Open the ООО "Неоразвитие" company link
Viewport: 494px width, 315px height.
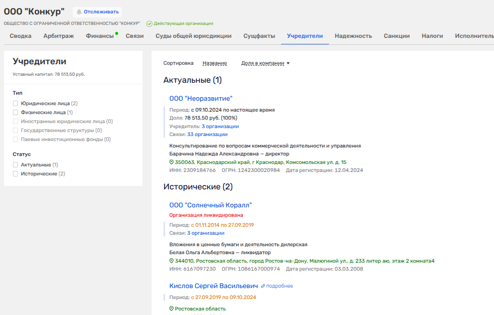[x=200, y=99]
